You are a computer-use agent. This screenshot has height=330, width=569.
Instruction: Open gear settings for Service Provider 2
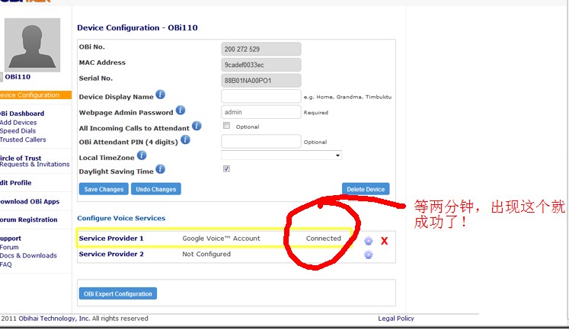click(x=369, y=255)
